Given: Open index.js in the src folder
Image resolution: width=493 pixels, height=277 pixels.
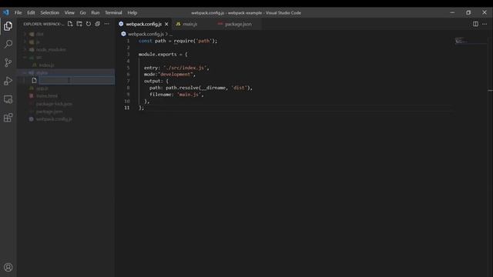Looking at the screenshot, I should point(66,65).
